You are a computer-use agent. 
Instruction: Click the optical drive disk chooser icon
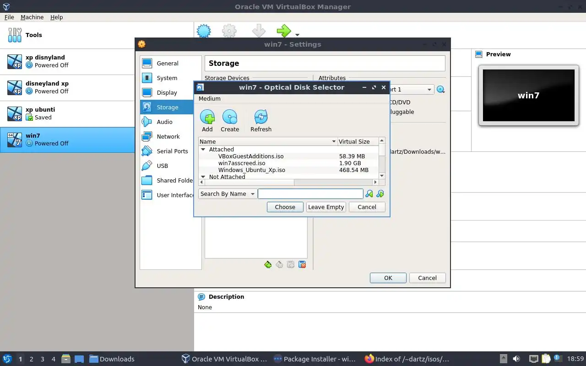pyautogui.click(x=441, y=90)
